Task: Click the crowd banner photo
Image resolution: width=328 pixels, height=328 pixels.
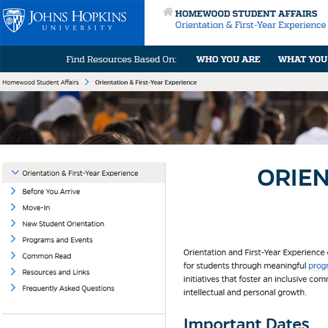Action: tap(164, 117)
